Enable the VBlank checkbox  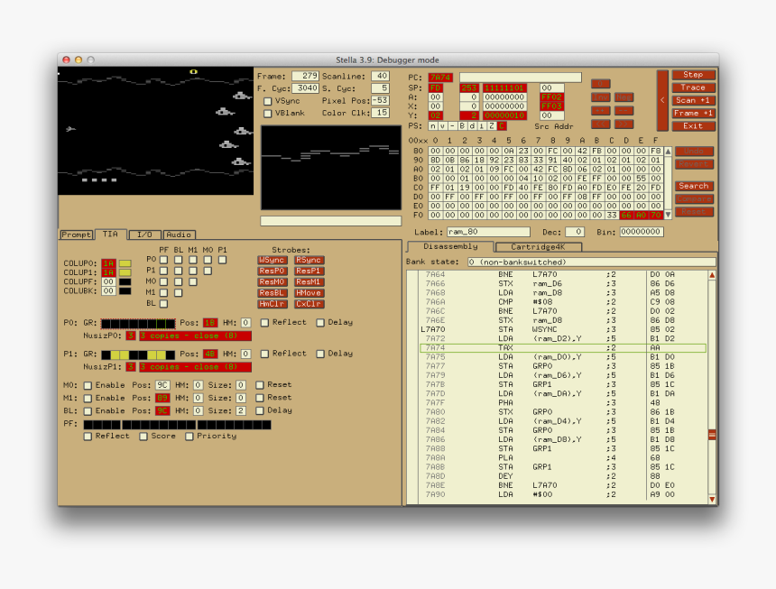pyautogui.click(x=268, y=114)
